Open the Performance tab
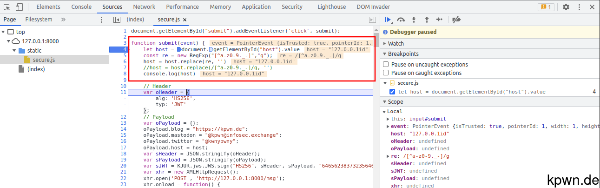This screenshot has height=188, width=600. pyautogui.click(x=182, y=7)
